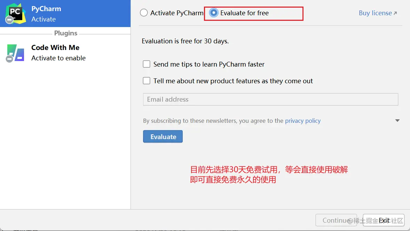
Task: Click the Plugins section header
Action: click(x=65, y=33)
